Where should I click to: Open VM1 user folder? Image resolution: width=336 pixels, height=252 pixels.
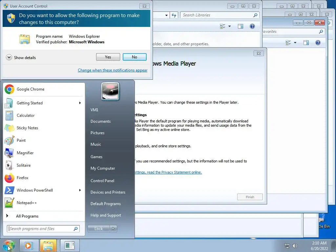coord(94,110)
